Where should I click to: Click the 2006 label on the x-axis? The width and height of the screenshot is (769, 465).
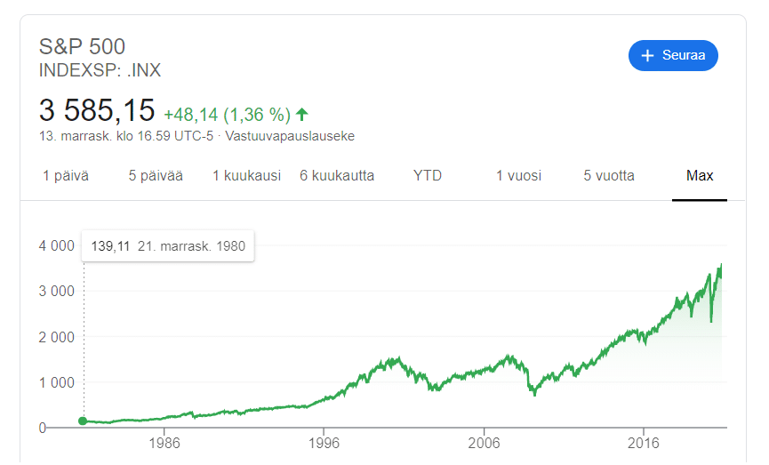[484, 443]
